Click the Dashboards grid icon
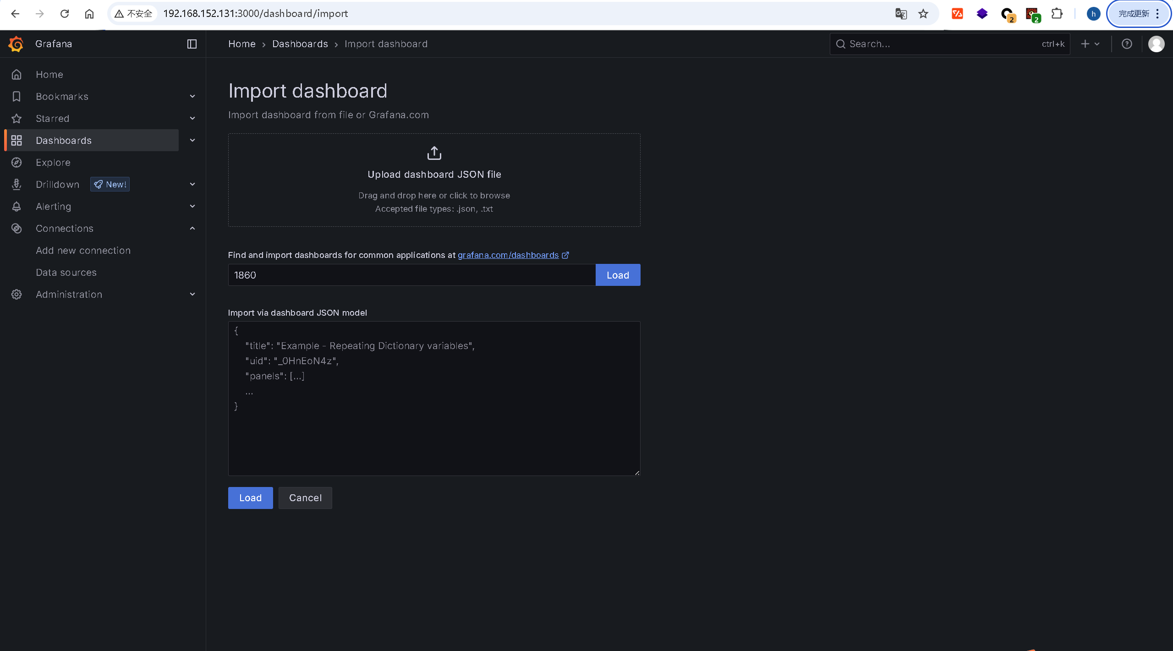 coord(16,140)
